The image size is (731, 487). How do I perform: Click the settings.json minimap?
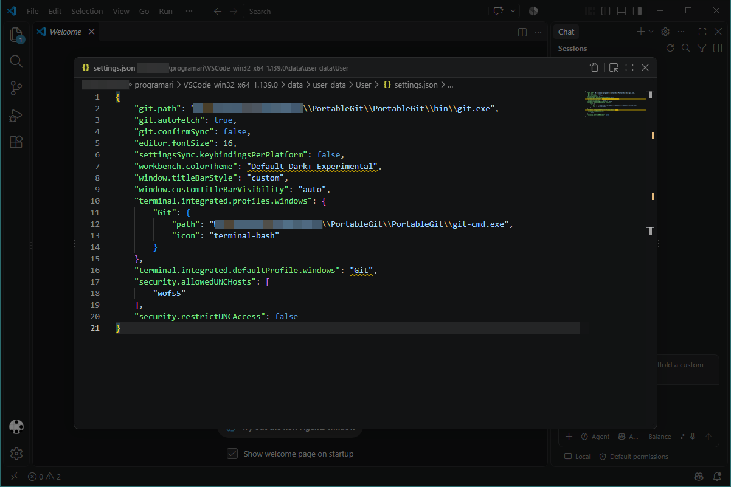point(614,103)
